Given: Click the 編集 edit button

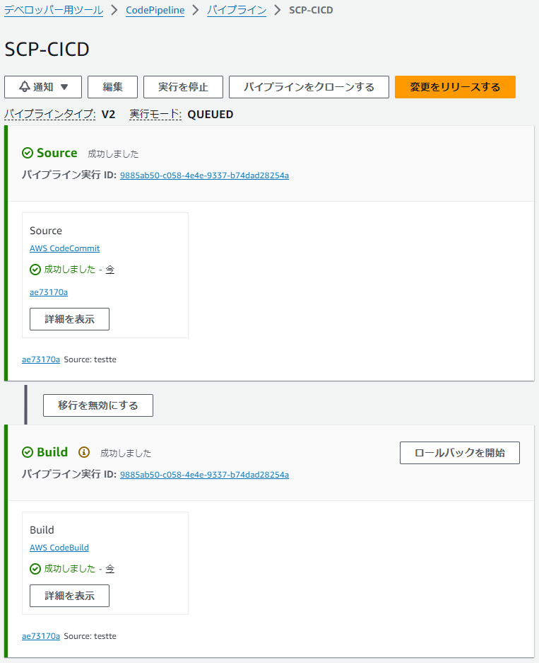Looking at the screenshot, I should click(x=113, y=87).
